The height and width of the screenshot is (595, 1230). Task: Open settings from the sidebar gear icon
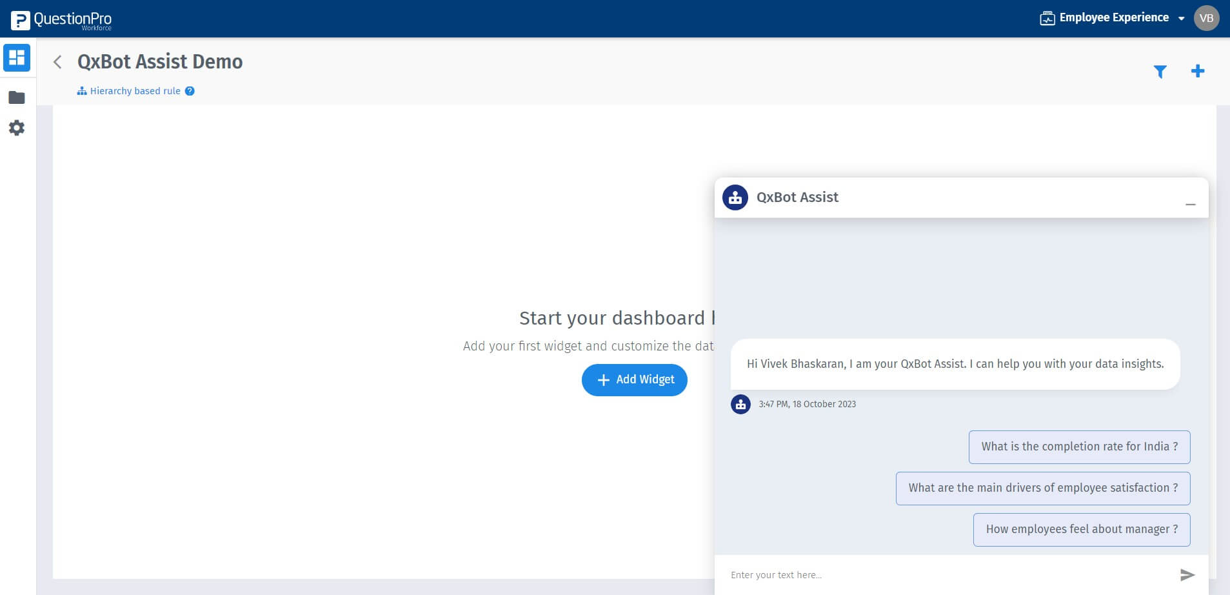pyautogui.click(x=16, y=128)
